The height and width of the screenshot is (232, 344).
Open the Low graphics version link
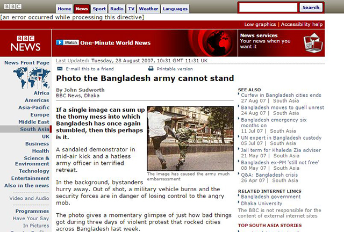[x=260, y=24]
